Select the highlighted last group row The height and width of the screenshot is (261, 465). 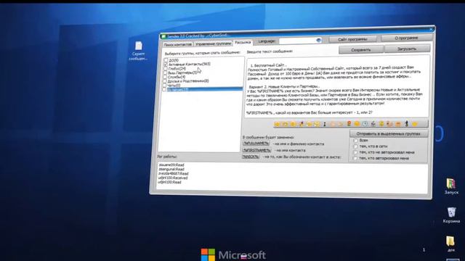coord(204,89)
